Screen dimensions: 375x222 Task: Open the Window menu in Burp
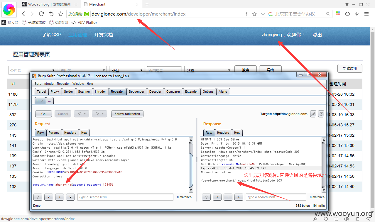pos(78,84)
